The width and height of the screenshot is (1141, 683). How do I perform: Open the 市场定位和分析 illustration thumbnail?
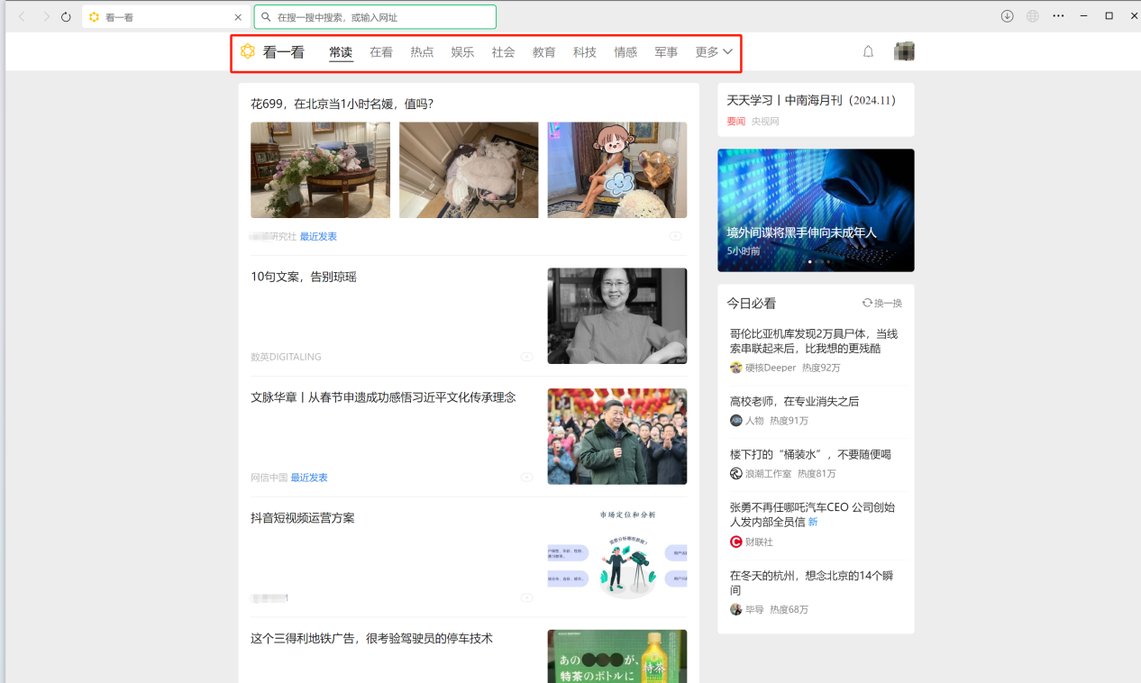tap(617, 557)
